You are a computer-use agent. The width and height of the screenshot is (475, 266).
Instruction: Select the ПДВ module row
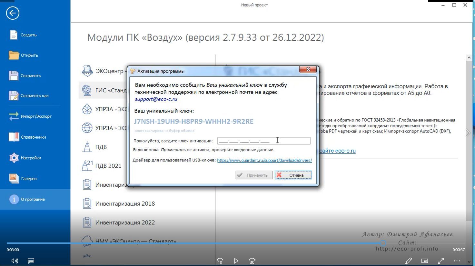coord(94,147)
